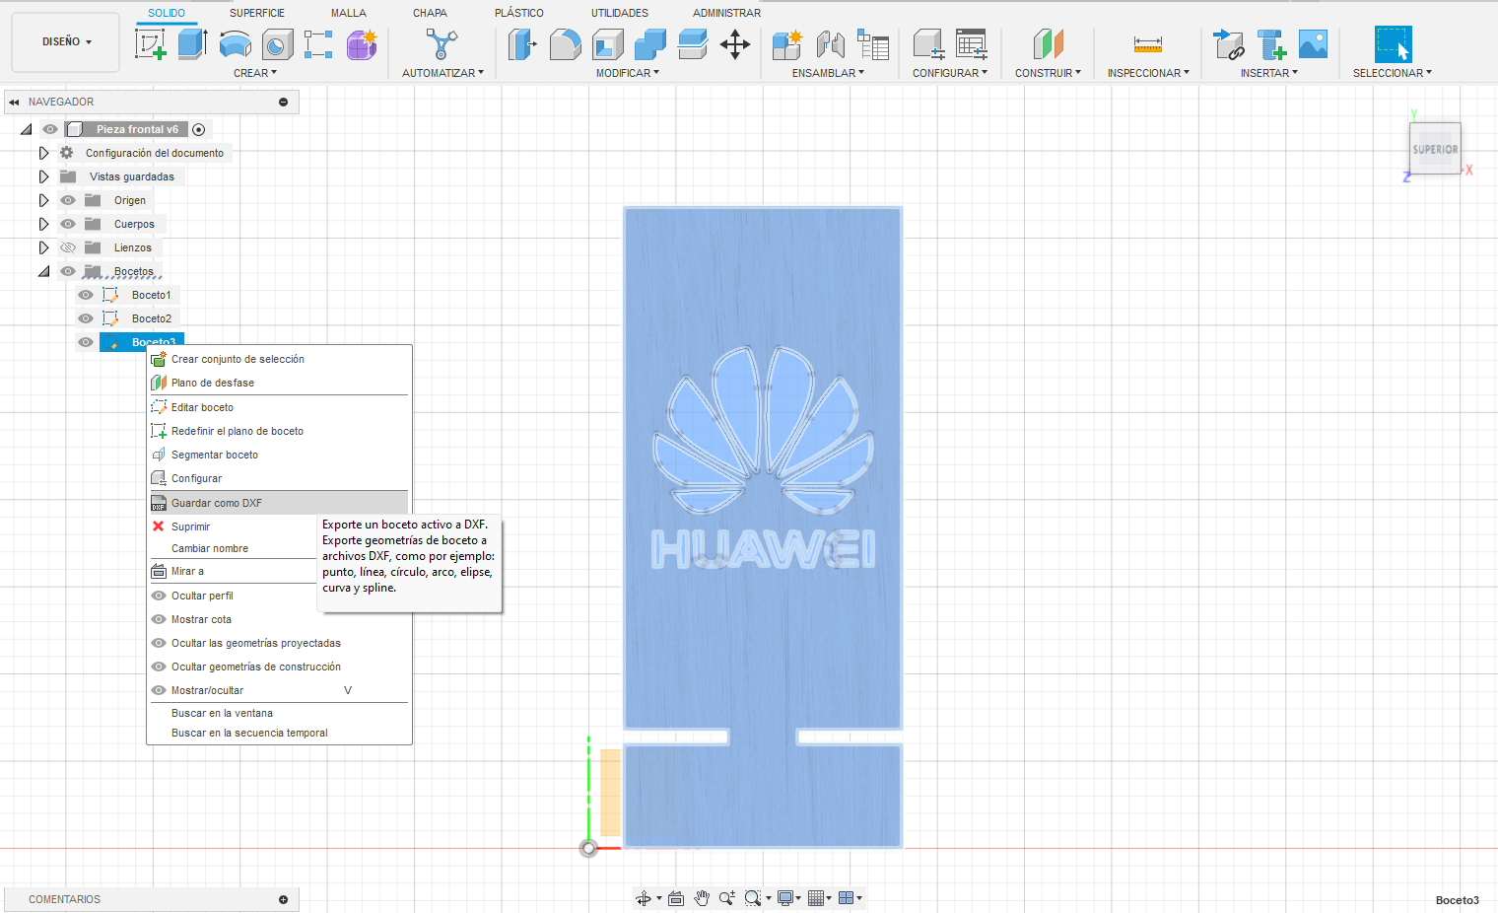The height and width of the screenshot is (913, 1498).
Task: Select the Combine tool icon
Action: pos(650,43)
